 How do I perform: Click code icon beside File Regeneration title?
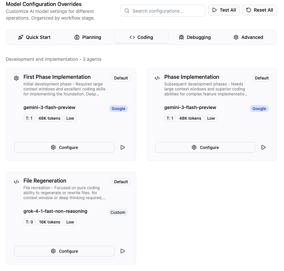point(16,182)
